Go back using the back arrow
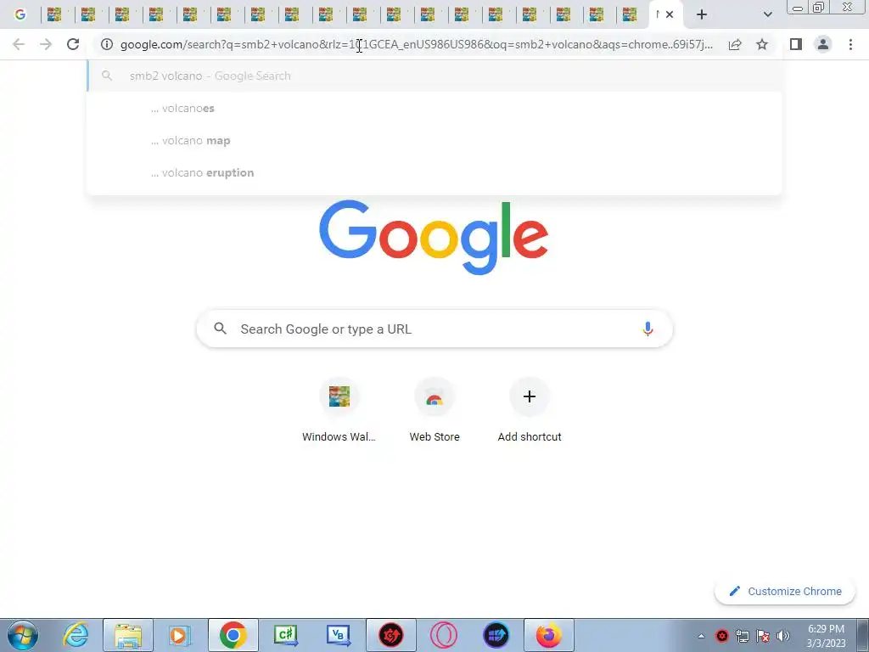 point(19,44)
